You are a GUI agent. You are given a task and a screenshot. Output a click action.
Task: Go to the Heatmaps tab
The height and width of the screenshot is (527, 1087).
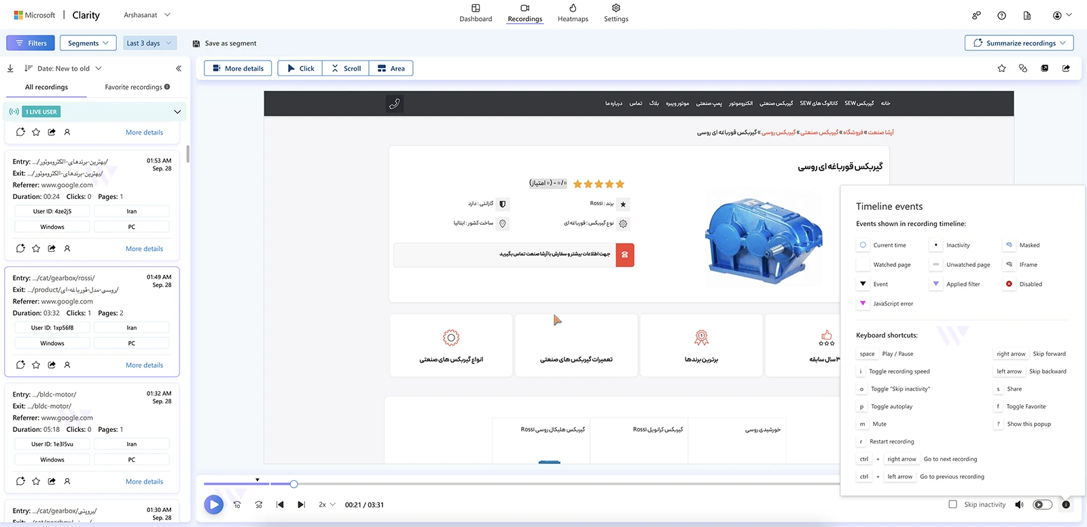click(x=573, y=14)
